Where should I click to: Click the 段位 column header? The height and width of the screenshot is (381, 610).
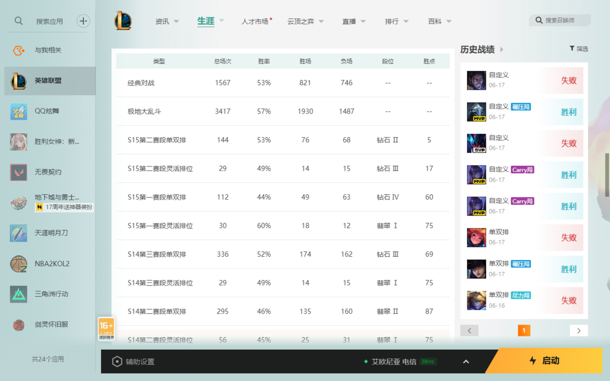tap(388, 62)
